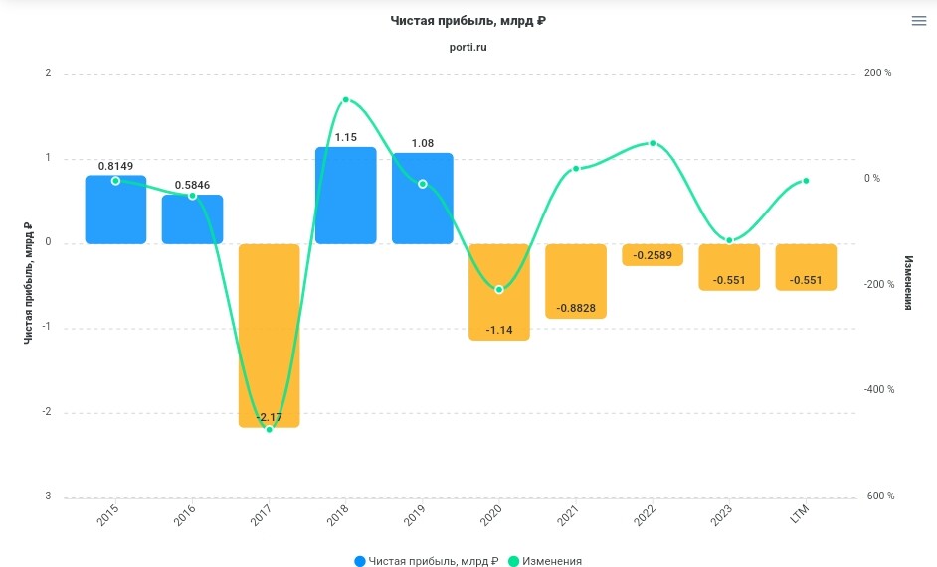Click the 2022 green line marker
This screenshot has width=937, height=567.
coord(653,143)
